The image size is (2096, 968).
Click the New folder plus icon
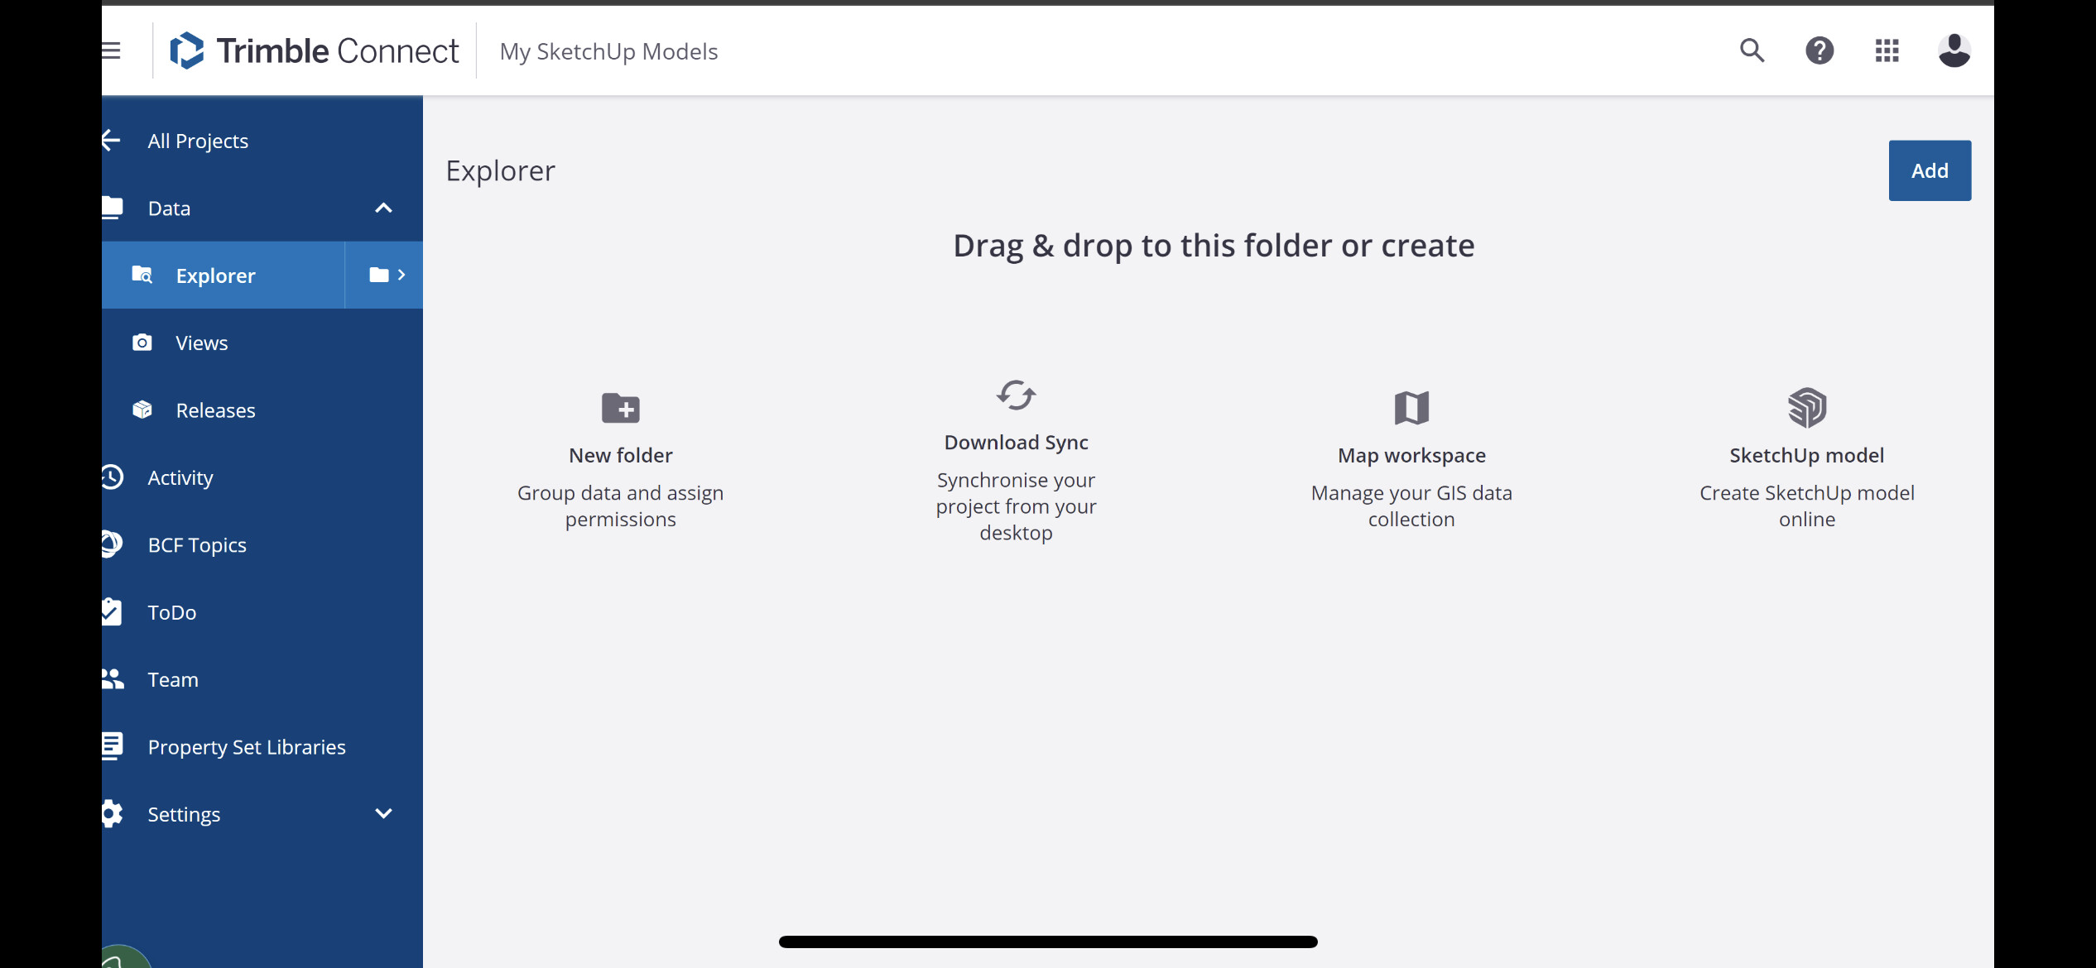(x=621, y=408)
